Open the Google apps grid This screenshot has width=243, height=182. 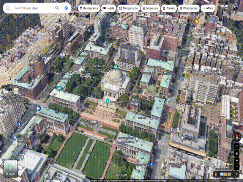[x=227, y=7]
